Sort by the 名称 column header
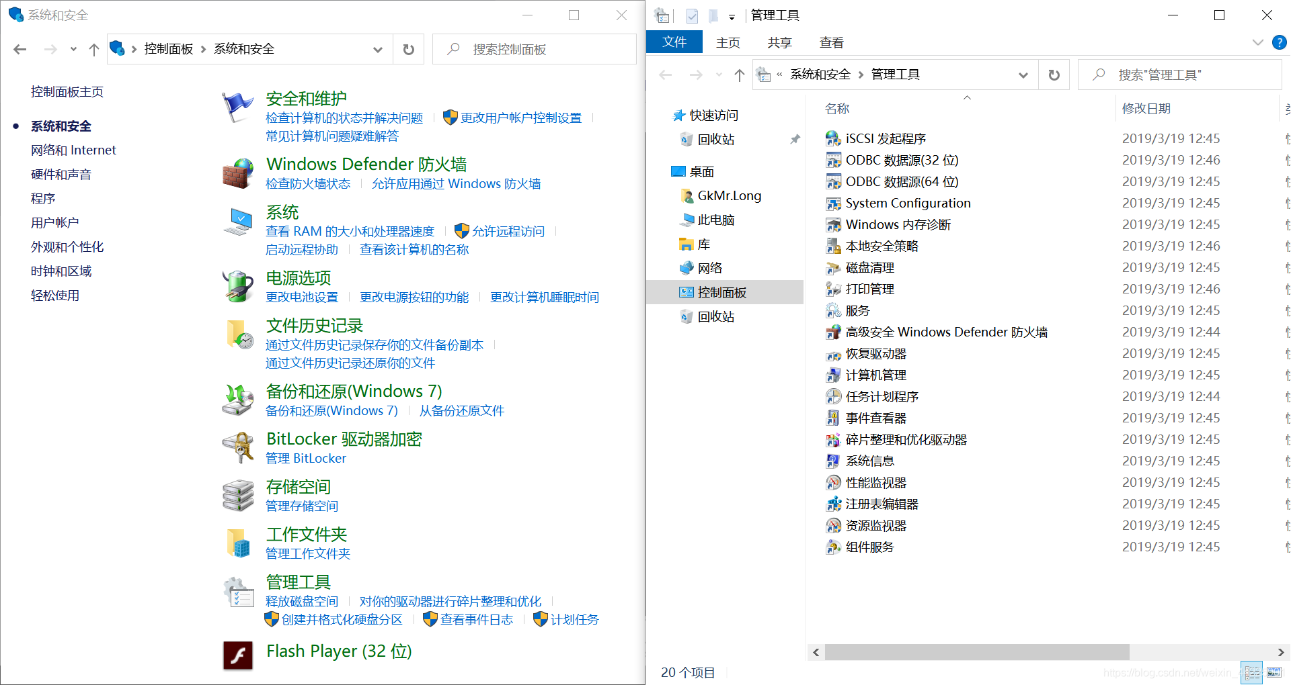 pos(837,108)
